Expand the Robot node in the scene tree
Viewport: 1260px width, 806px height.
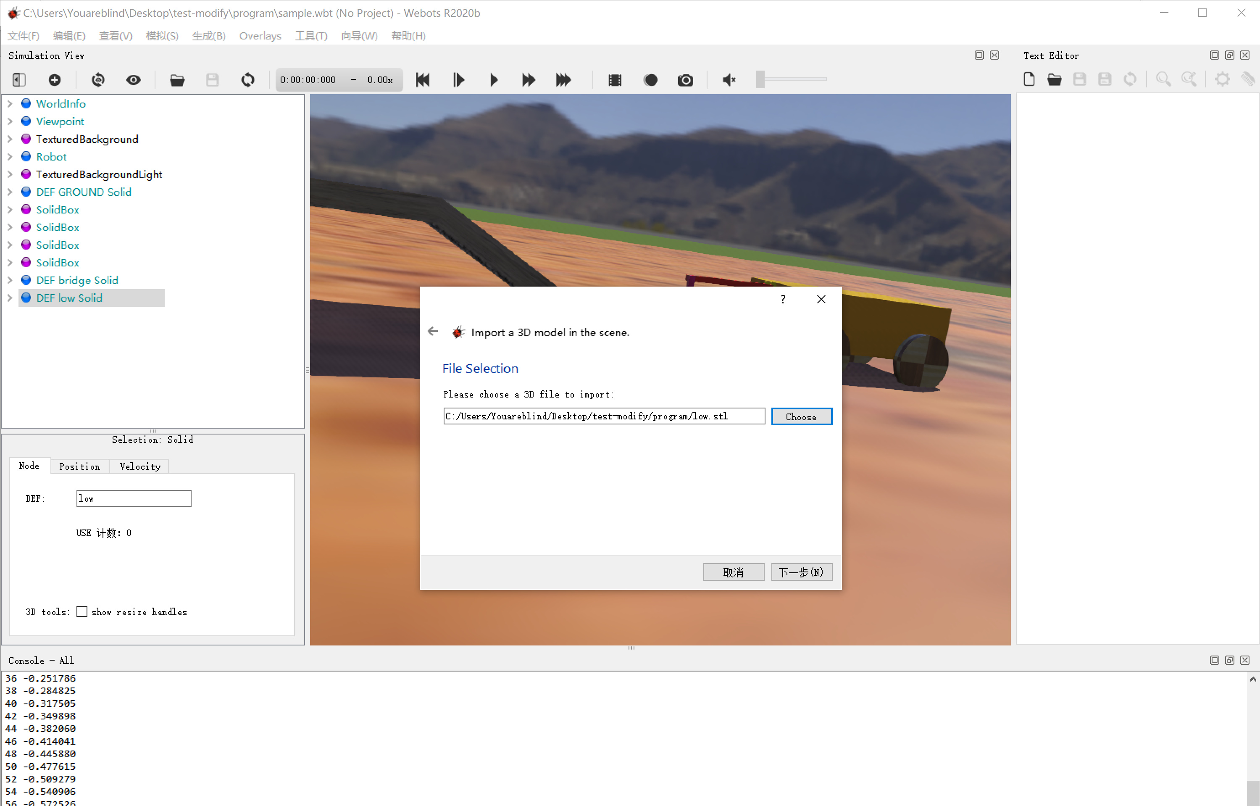point(9,156)
